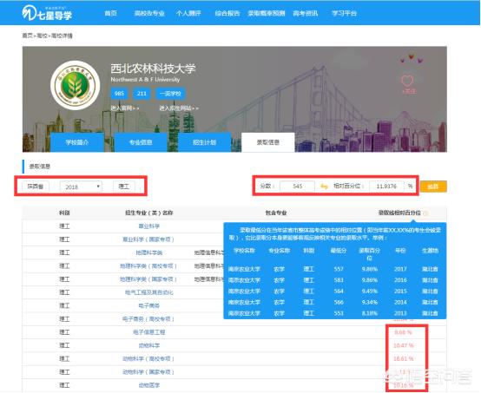Open the 综合报告 navigation item
This screenshot has width=481, height=393.
pos(227,13)
